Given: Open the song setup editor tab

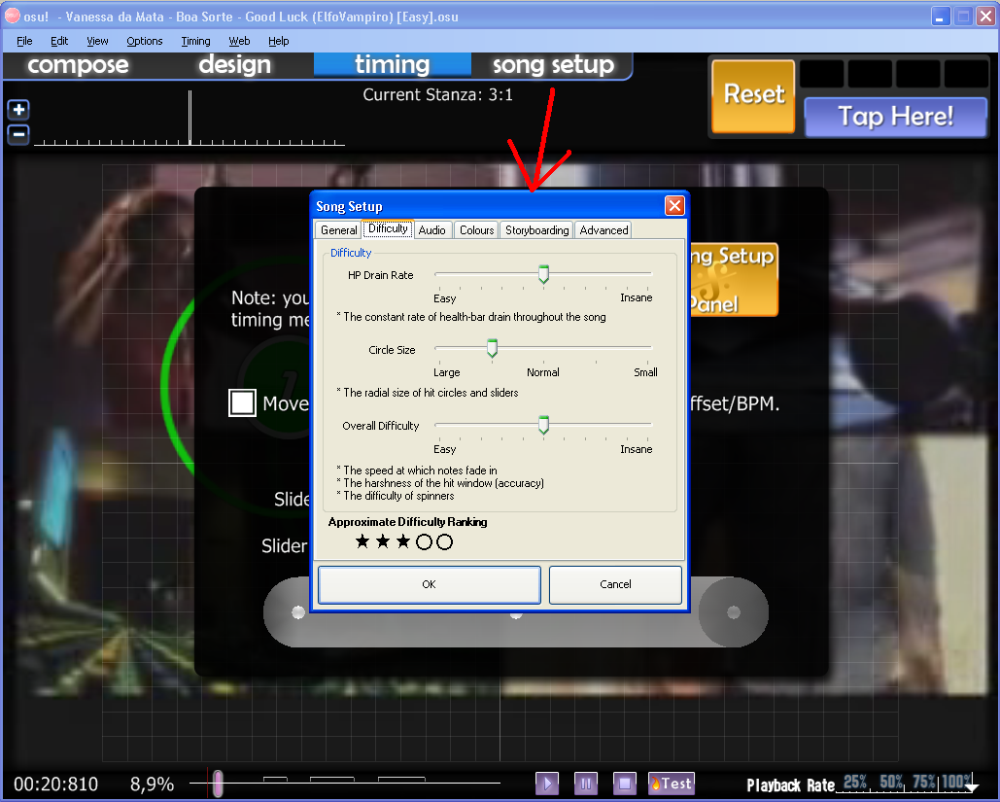Looking at the screenshot, I should [553, 65].
